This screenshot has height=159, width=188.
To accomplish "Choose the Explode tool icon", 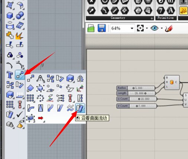I will pyautogui.click(x=19, y=36).
